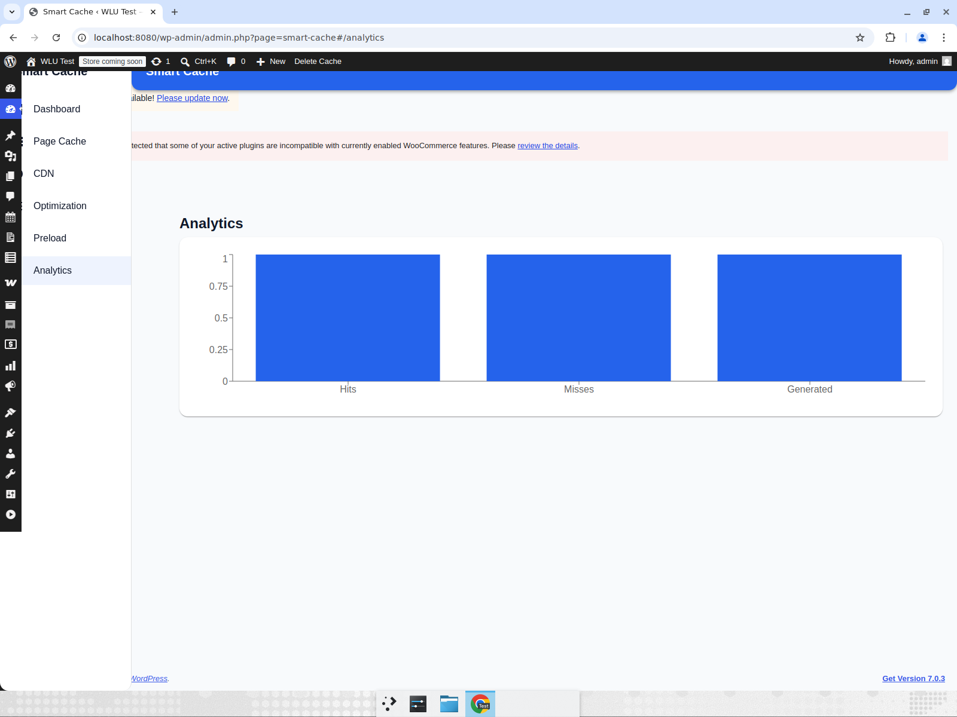This screenshot has height=717, width=957.
Task: Open Settings sliders sidebar icon
Action: pyautogui.click(x=10, y=494)
